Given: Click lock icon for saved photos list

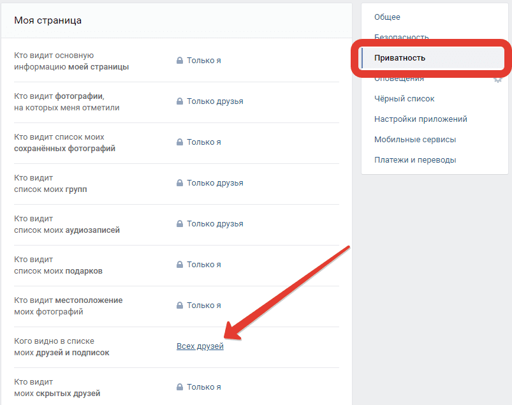Looking at the screenshot, I should [x=180, y=142].
